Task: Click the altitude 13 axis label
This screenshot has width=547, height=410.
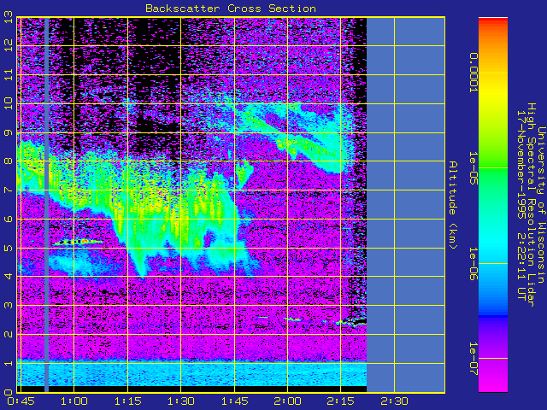Action: (x=8, y=17)
